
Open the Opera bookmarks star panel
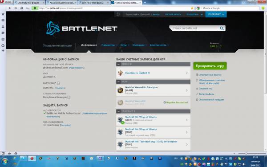(x=3, y=14)
